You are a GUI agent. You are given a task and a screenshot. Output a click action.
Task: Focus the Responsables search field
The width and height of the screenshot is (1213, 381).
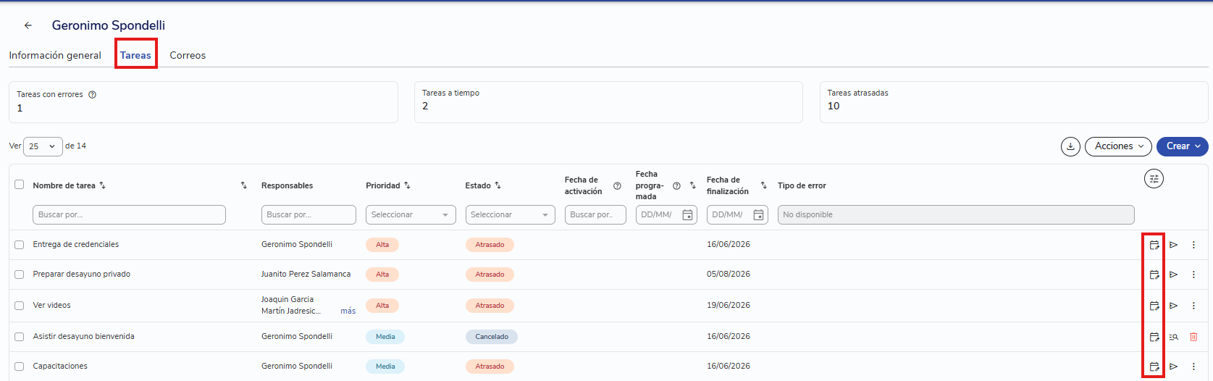(x=309, y=214)
